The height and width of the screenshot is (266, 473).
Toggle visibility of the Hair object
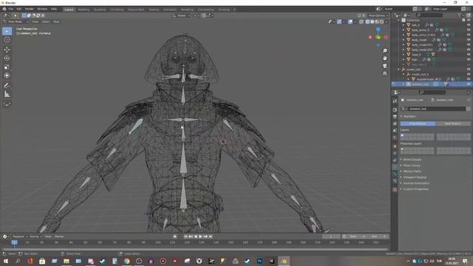point(469,59)
